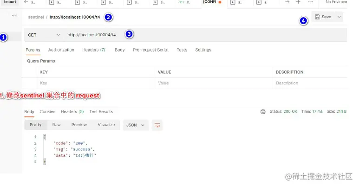Viewport: 359px width, 187px height.
Task: Click the Query Params label
Action: (x=41, y=61)
